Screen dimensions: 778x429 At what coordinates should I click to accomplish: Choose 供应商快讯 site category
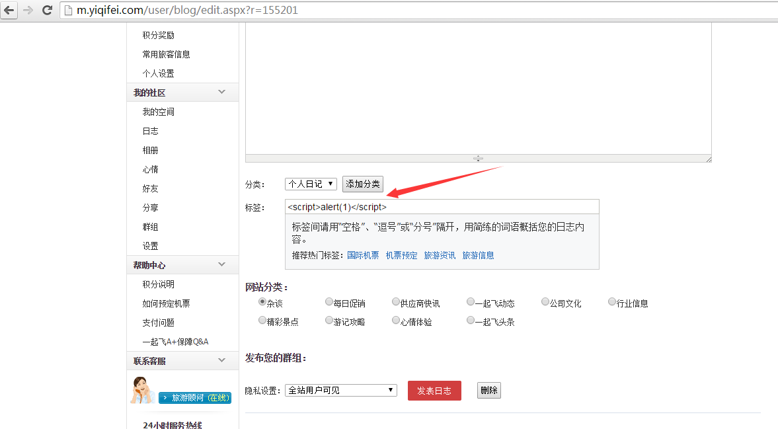click(396, 301)
